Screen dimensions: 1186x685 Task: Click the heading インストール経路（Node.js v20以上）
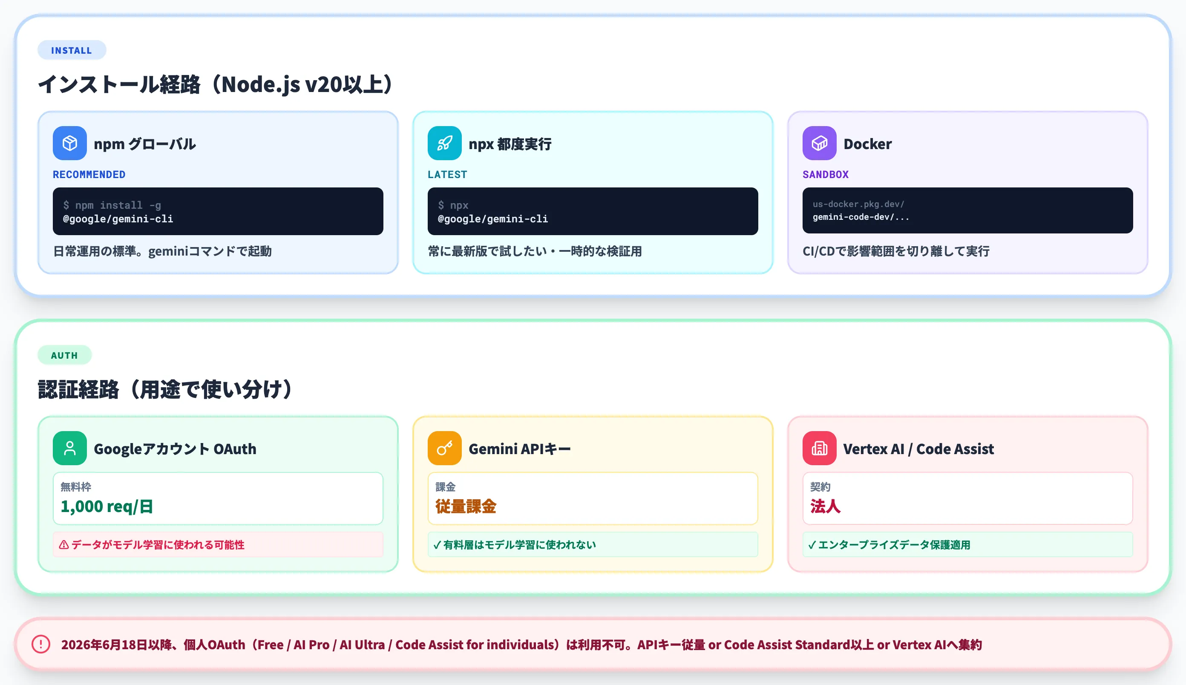[x=215, y=85]
